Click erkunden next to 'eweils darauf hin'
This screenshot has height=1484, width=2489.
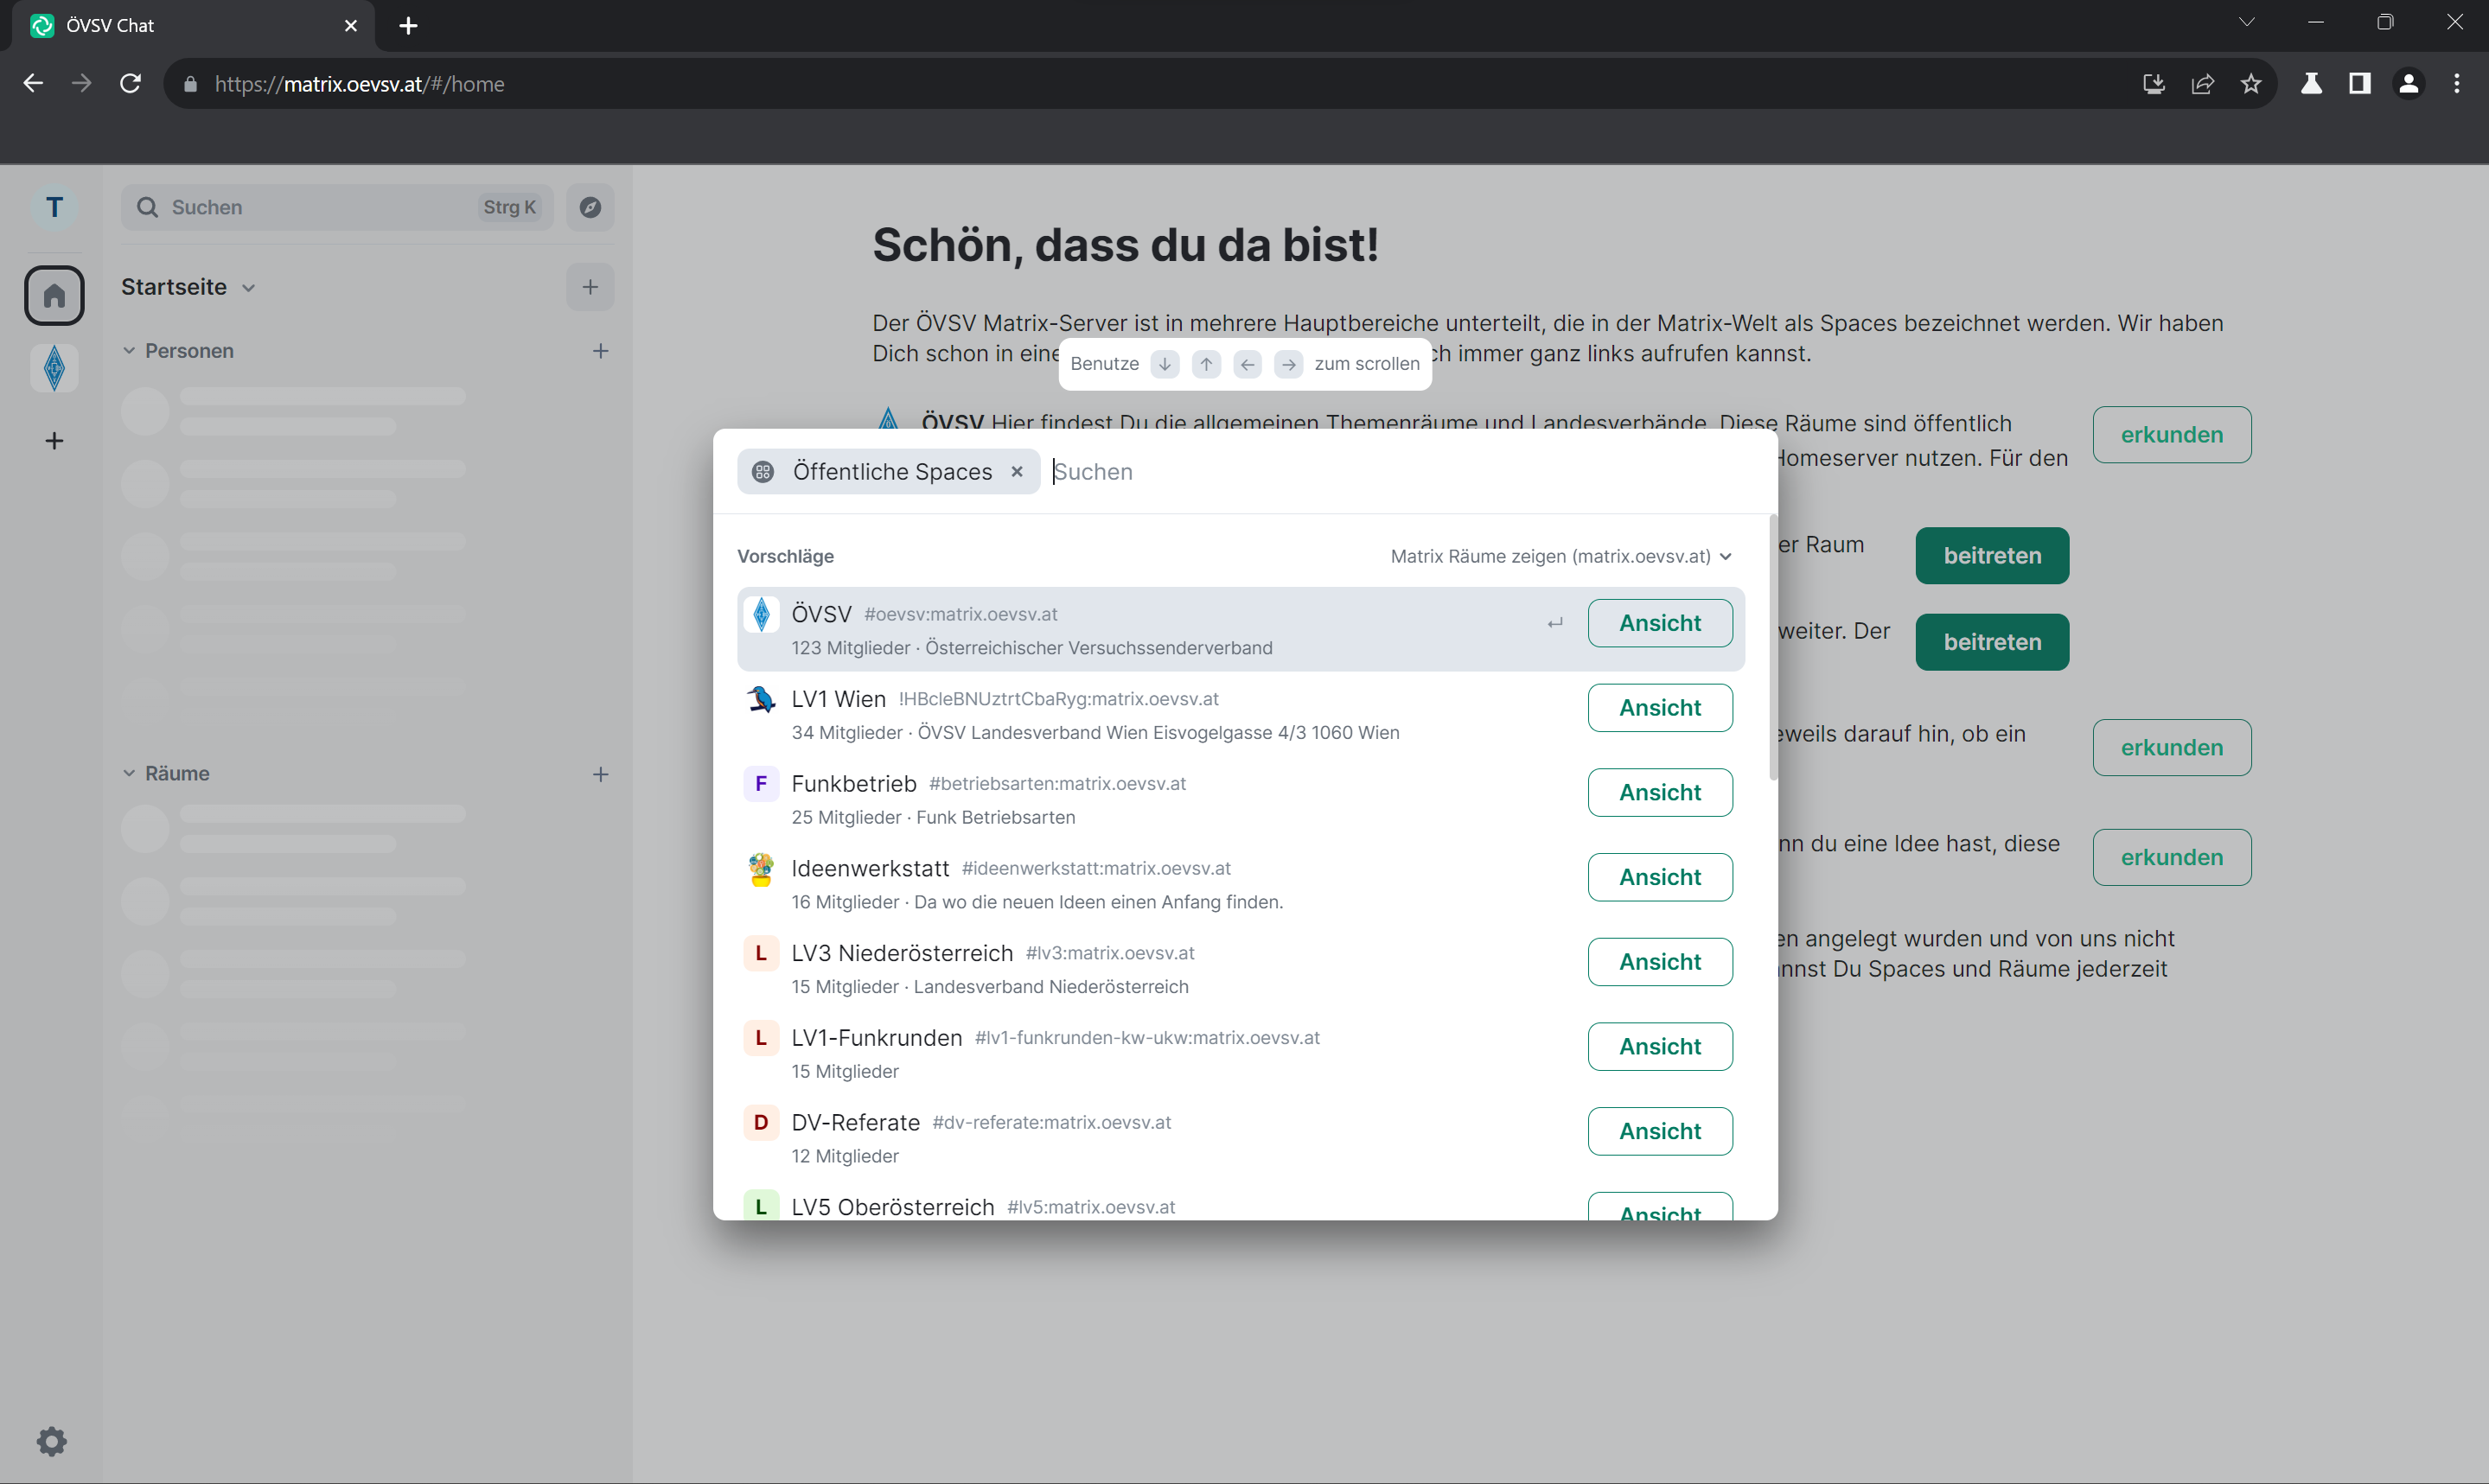point(2172,748)
